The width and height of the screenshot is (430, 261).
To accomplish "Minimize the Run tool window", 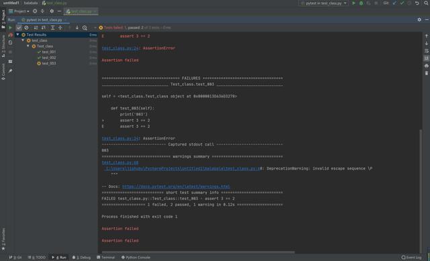I will [427, 19].
